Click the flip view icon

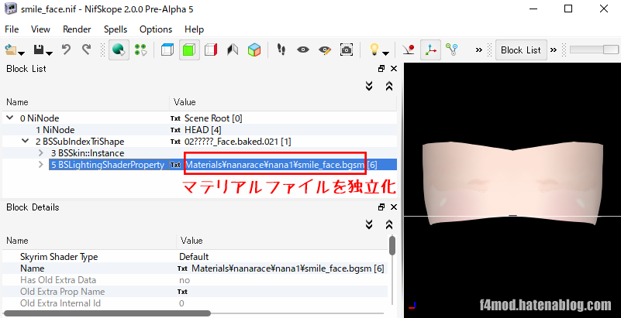233,50
